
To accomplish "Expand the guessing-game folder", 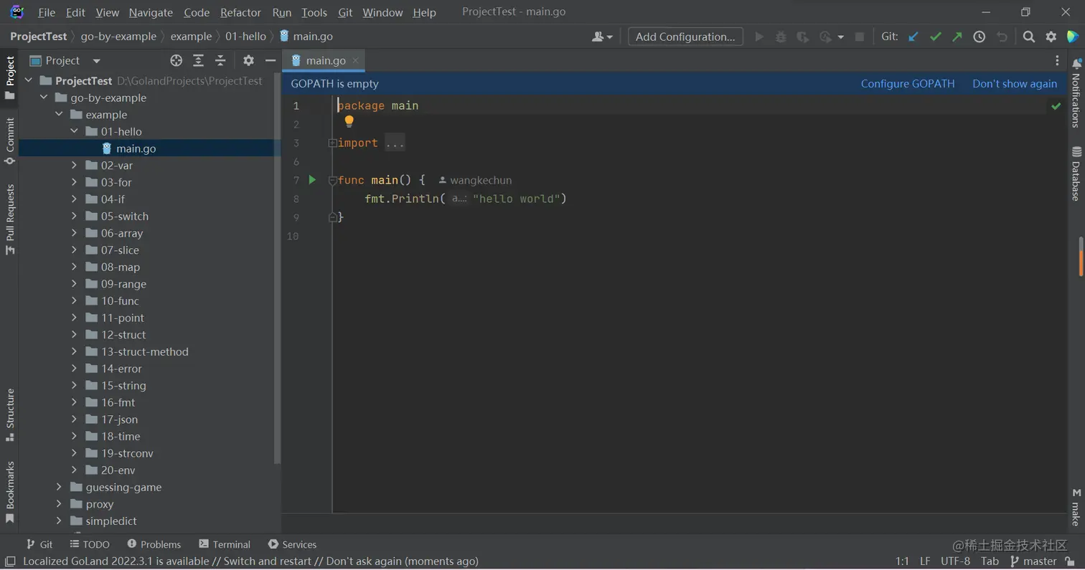I will click(59, 488).
